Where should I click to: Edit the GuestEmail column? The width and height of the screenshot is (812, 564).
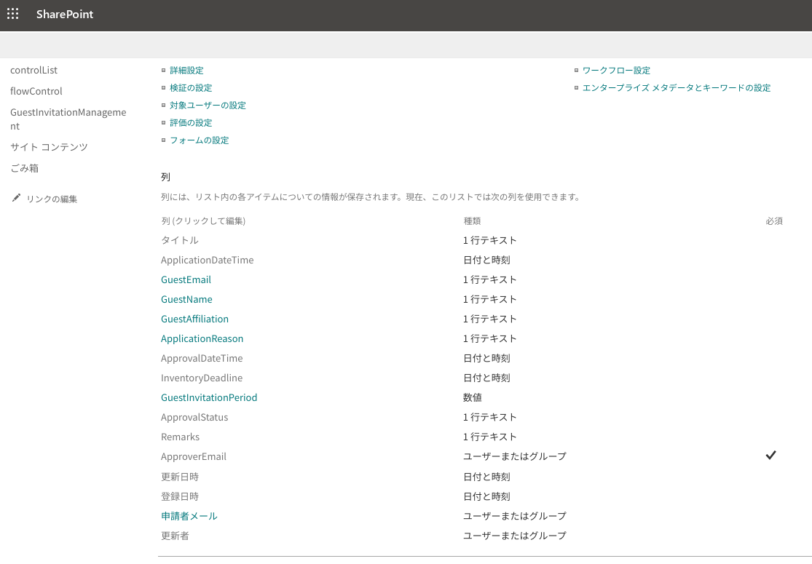[x=186, y=280]
